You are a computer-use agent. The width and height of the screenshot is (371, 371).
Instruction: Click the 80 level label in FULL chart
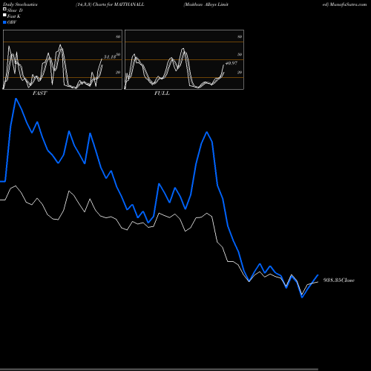240,36
